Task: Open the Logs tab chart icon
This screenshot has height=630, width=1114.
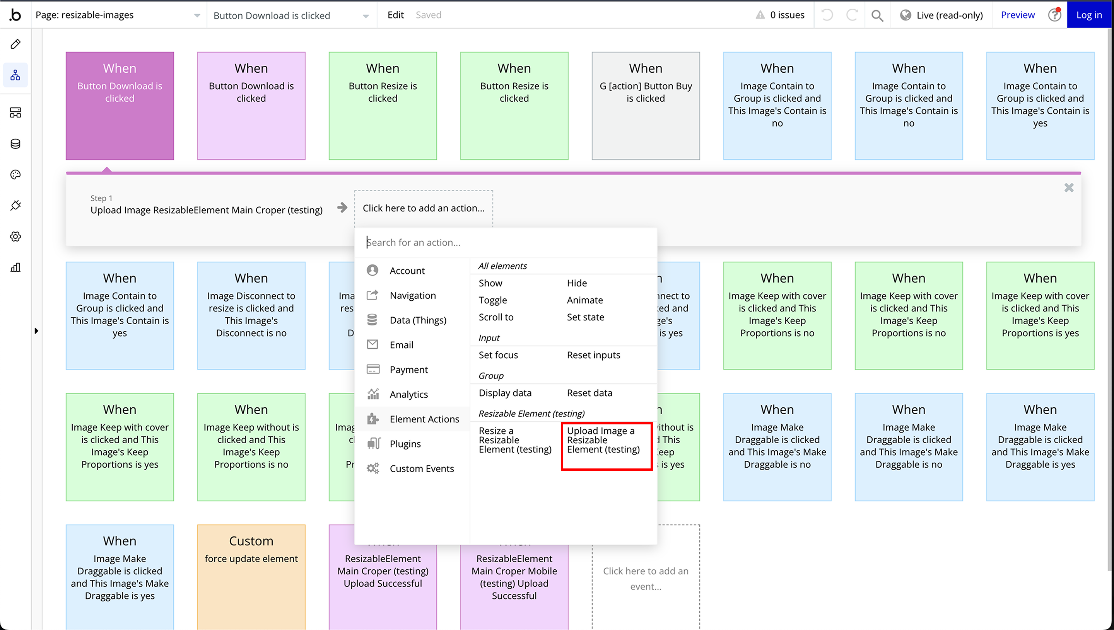Action: pos(15,267)
